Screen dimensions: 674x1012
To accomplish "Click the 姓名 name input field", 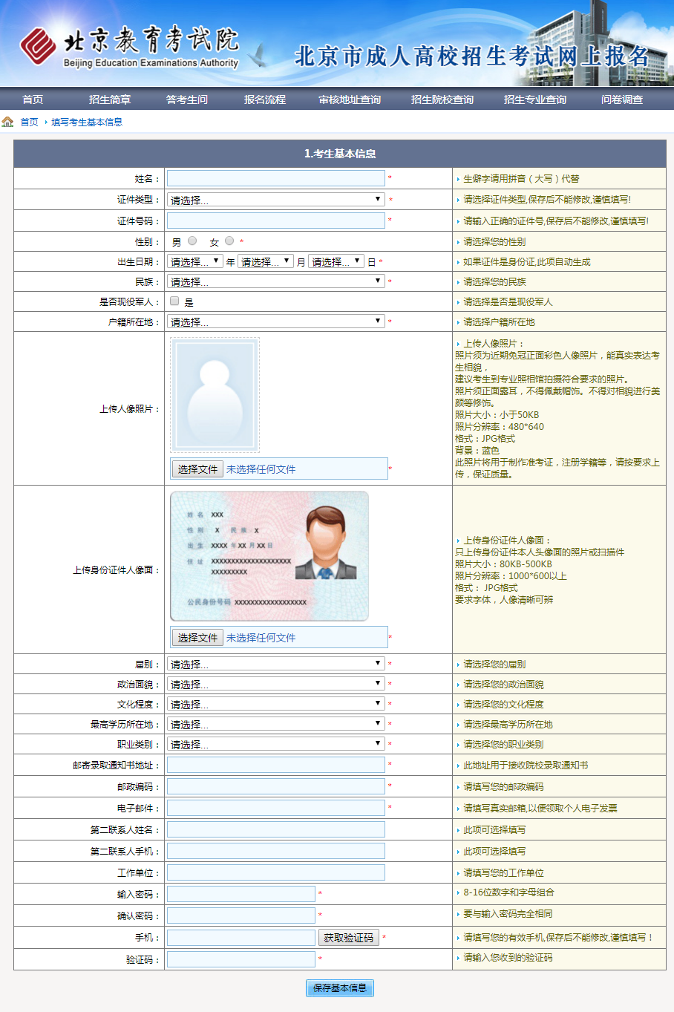I will click(275, 178).
